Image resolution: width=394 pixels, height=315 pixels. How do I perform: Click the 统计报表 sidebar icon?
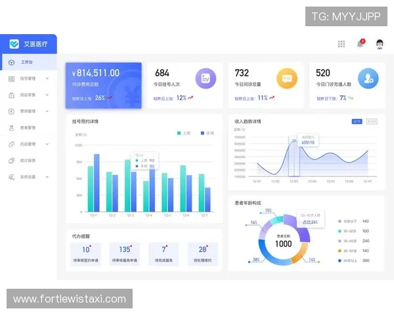point(11,161)
